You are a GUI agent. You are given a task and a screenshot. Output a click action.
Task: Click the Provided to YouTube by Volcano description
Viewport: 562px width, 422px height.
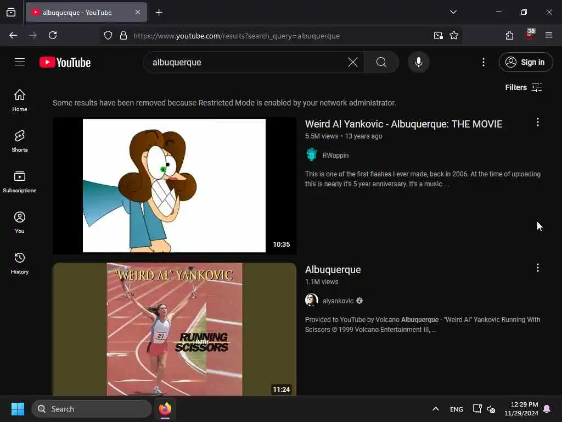click(x=423, y=324)
